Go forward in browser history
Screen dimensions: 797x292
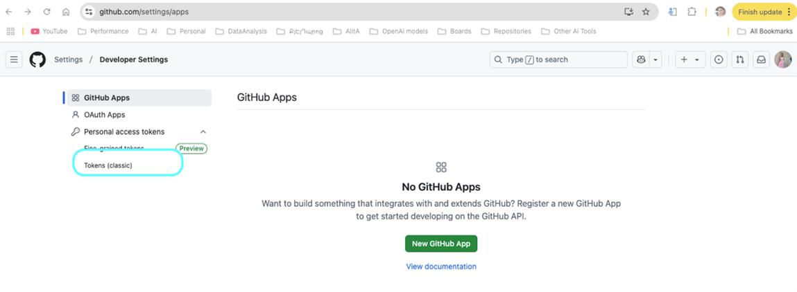pos(28,12)
